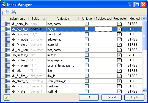Open predicate editor icon for film_id row
The height and width of the screenshot is (103, 148).
pyautogui.click(x=119, y=76)
